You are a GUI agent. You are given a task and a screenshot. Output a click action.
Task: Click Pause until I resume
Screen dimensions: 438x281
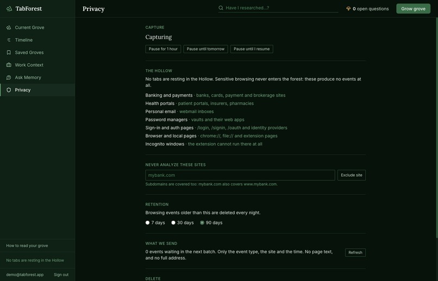pos(252,49)
